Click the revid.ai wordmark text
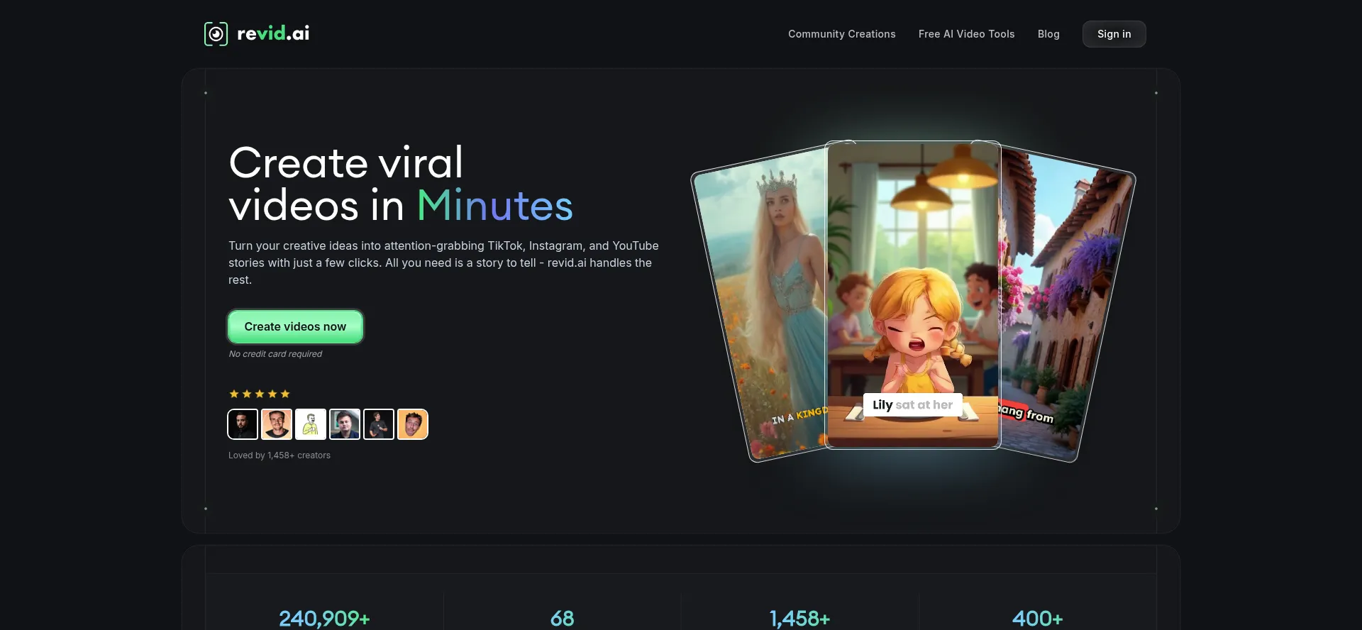This screenshot has width=1362, height=630. (x=273, y=33)
